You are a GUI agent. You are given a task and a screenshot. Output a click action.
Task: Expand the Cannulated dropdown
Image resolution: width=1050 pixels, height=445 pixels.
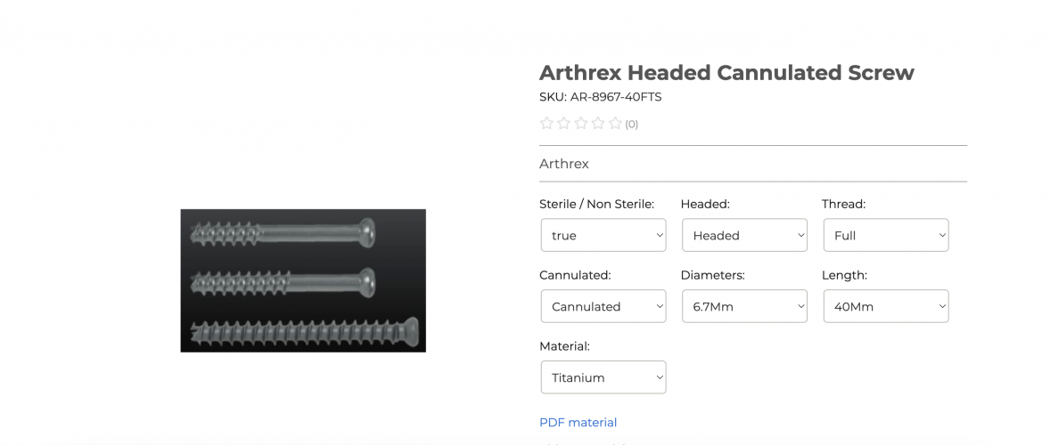click(x=603, y=306)
